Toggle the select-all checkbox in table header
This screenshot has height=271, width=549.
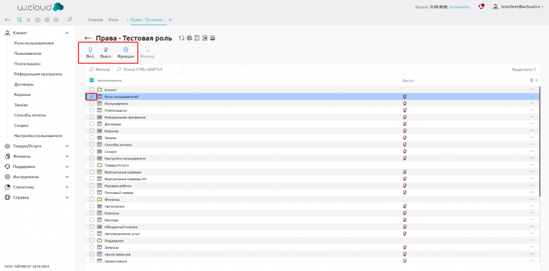(x=92, y=80)
